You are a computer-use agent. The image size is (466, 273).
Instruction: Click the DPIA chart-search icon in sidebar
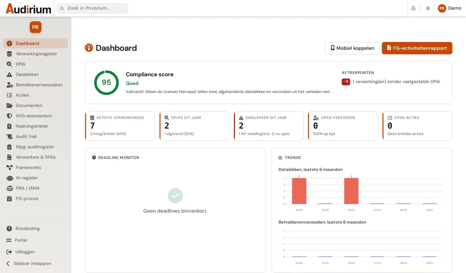[9, 64]
